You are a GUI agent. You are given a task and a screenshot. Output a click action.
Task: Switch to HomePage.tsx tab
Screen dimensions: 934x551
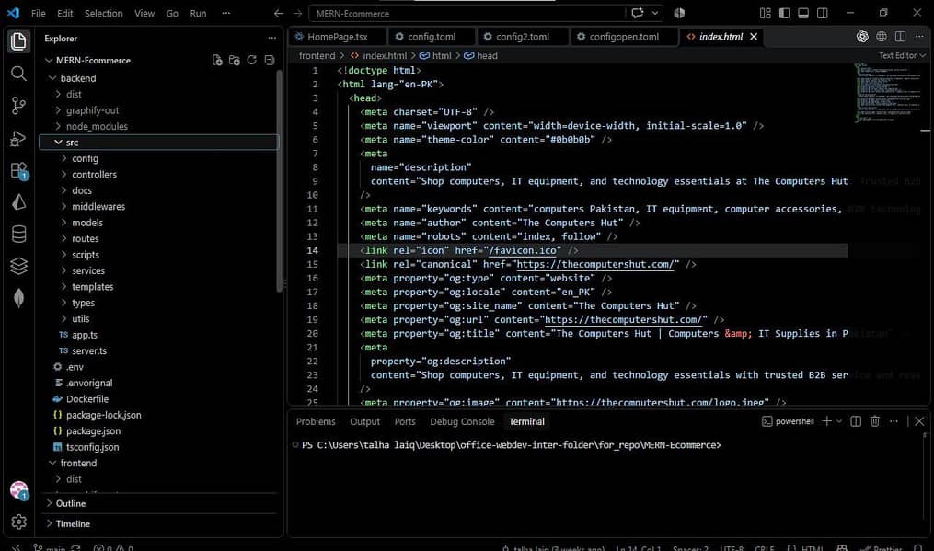point(337,37)
